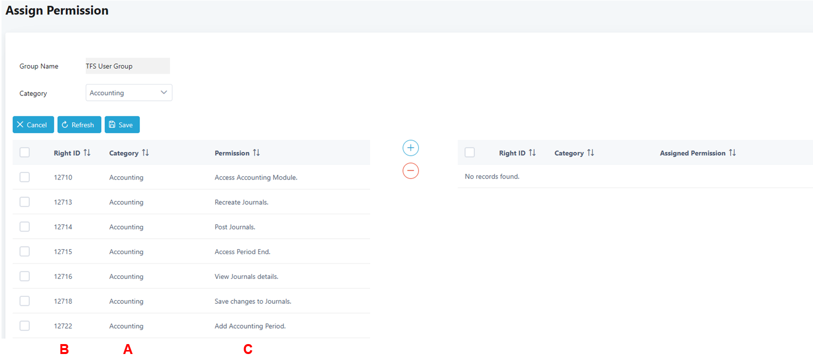Sort assigned table by Right ID arrows
The width and height of the screenshot is (813, 357).
(533, 153)
